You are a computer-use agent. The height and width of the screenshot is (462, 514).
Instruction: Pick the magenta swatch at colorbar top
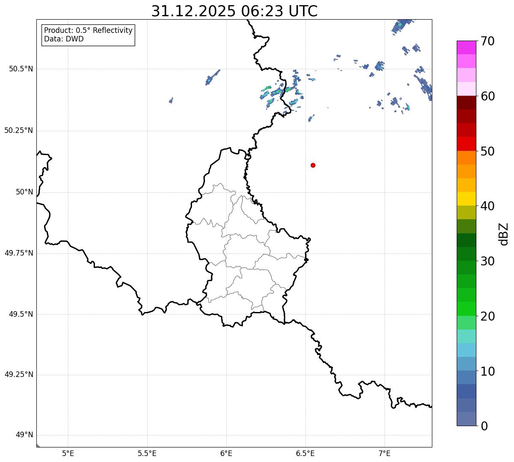pyautogui.click(x=466, y=47)
